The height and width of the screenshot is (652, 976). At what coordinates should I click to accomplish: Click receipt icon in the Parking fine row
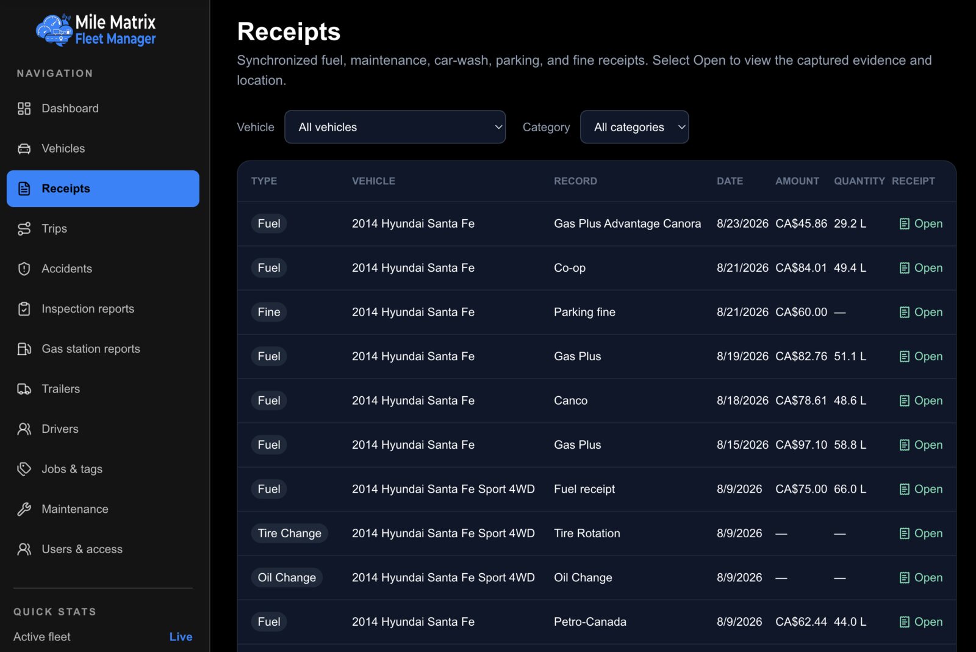pyautogui.click(x=905, y=313)
